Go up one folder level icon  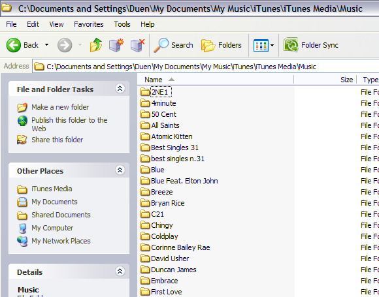[x=96, y=45]
